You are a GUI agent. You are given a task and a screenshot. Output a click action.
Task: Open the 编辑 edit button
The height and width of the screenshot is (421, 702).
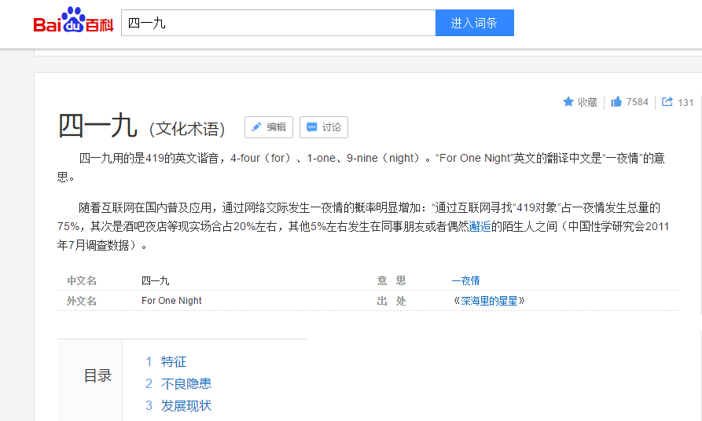tap(269, 127)
